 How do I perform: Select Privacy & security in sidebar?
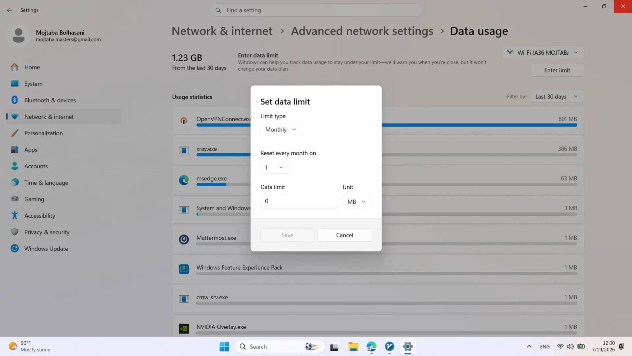(47, 232)
